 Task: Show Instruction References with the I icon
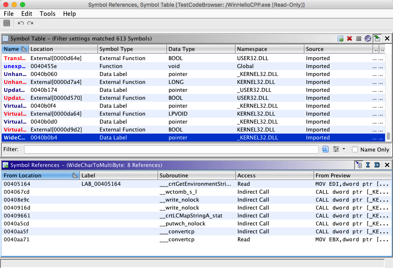click(x=368, y=165)
